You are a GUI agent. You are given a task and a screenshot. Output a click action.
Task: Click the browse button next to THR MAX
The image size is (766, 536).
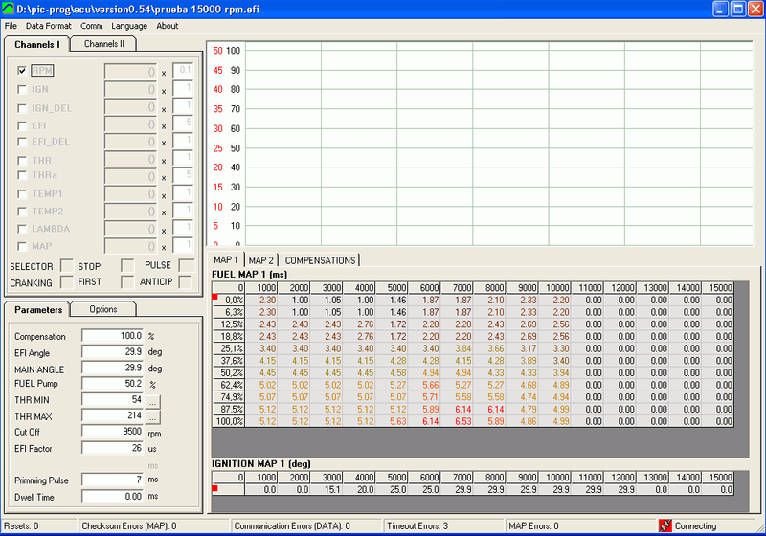[151, 416]
